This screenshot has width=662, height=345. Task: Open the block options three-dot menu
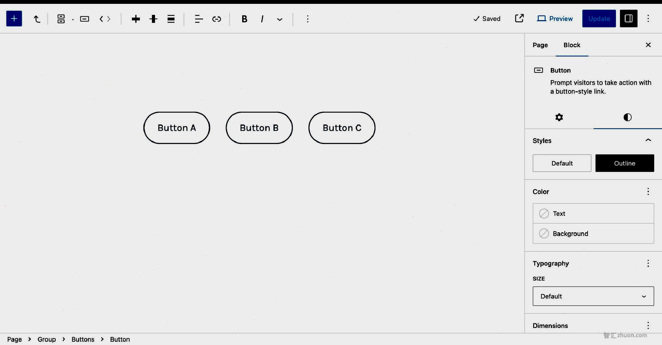click(x=308, y=19)
